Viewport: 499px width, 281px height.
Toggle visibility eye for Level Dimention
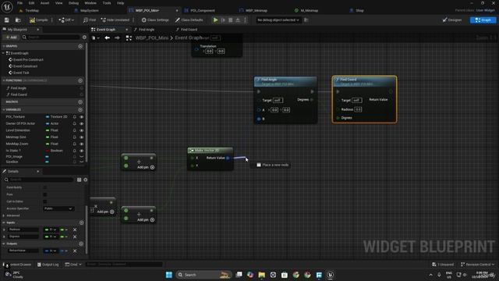pyautogui.click(x=81, y=130)
